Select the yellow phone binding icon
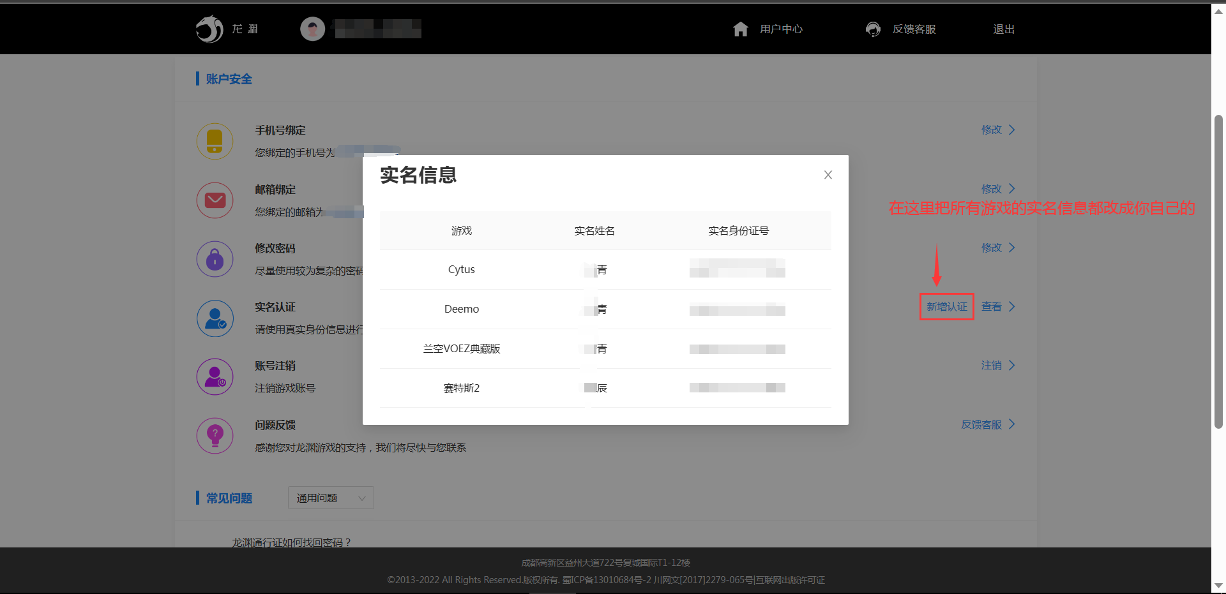Image resolution: width=1226 pixels, height=594 pixels. pyautogui.click(x=215, y=141)
